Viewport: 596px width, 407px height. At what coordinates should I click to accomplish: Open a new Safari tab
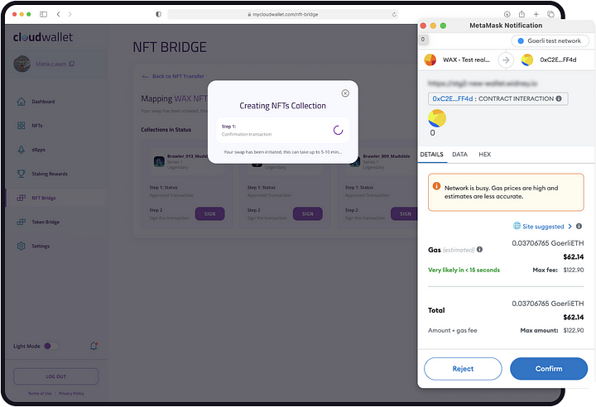(536, 14)
